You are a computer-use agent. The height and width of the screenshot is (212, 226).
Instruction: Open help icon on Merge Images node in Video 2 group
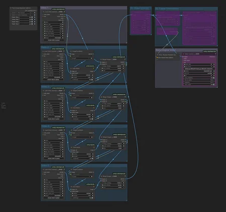point(125,59)
